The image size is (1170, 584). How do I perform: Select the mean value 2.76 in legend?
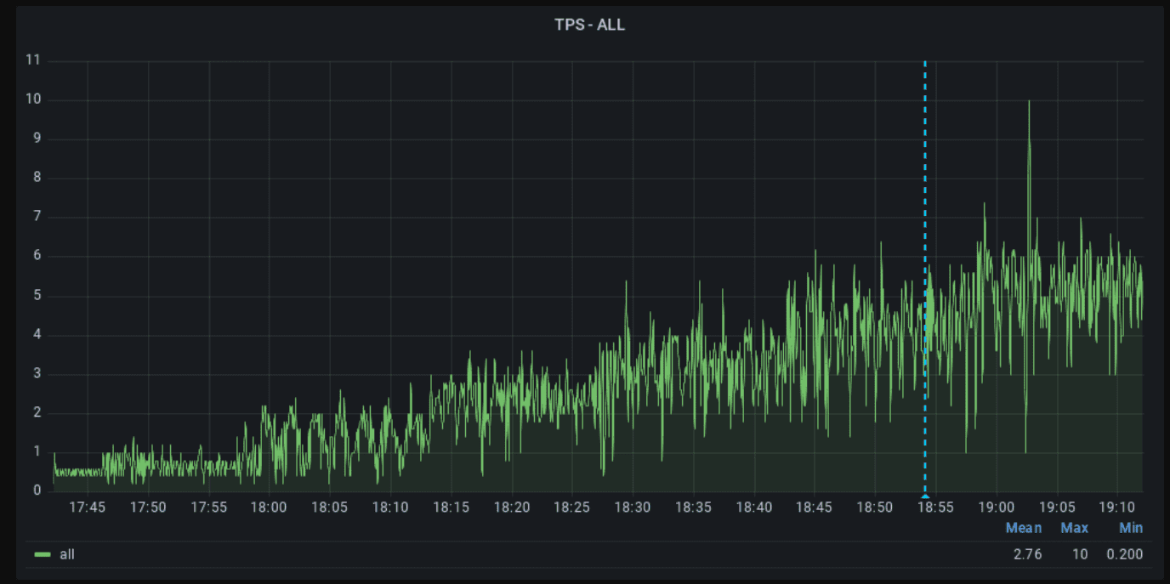[x=1027, y=554]
